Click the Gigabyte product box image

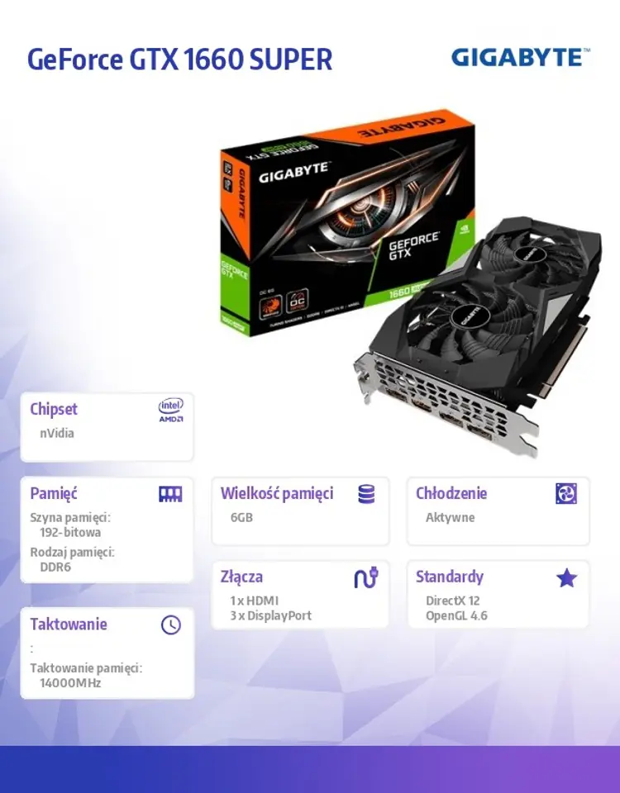click(346, 222)
